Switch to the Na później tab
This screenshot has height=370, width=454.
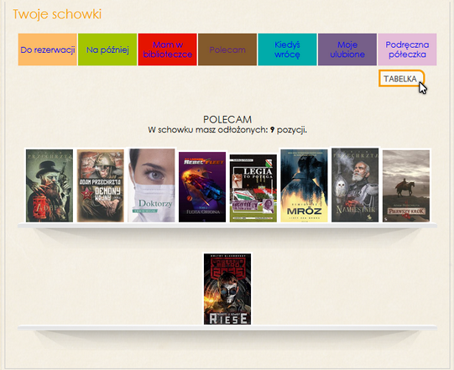[107, 50]
